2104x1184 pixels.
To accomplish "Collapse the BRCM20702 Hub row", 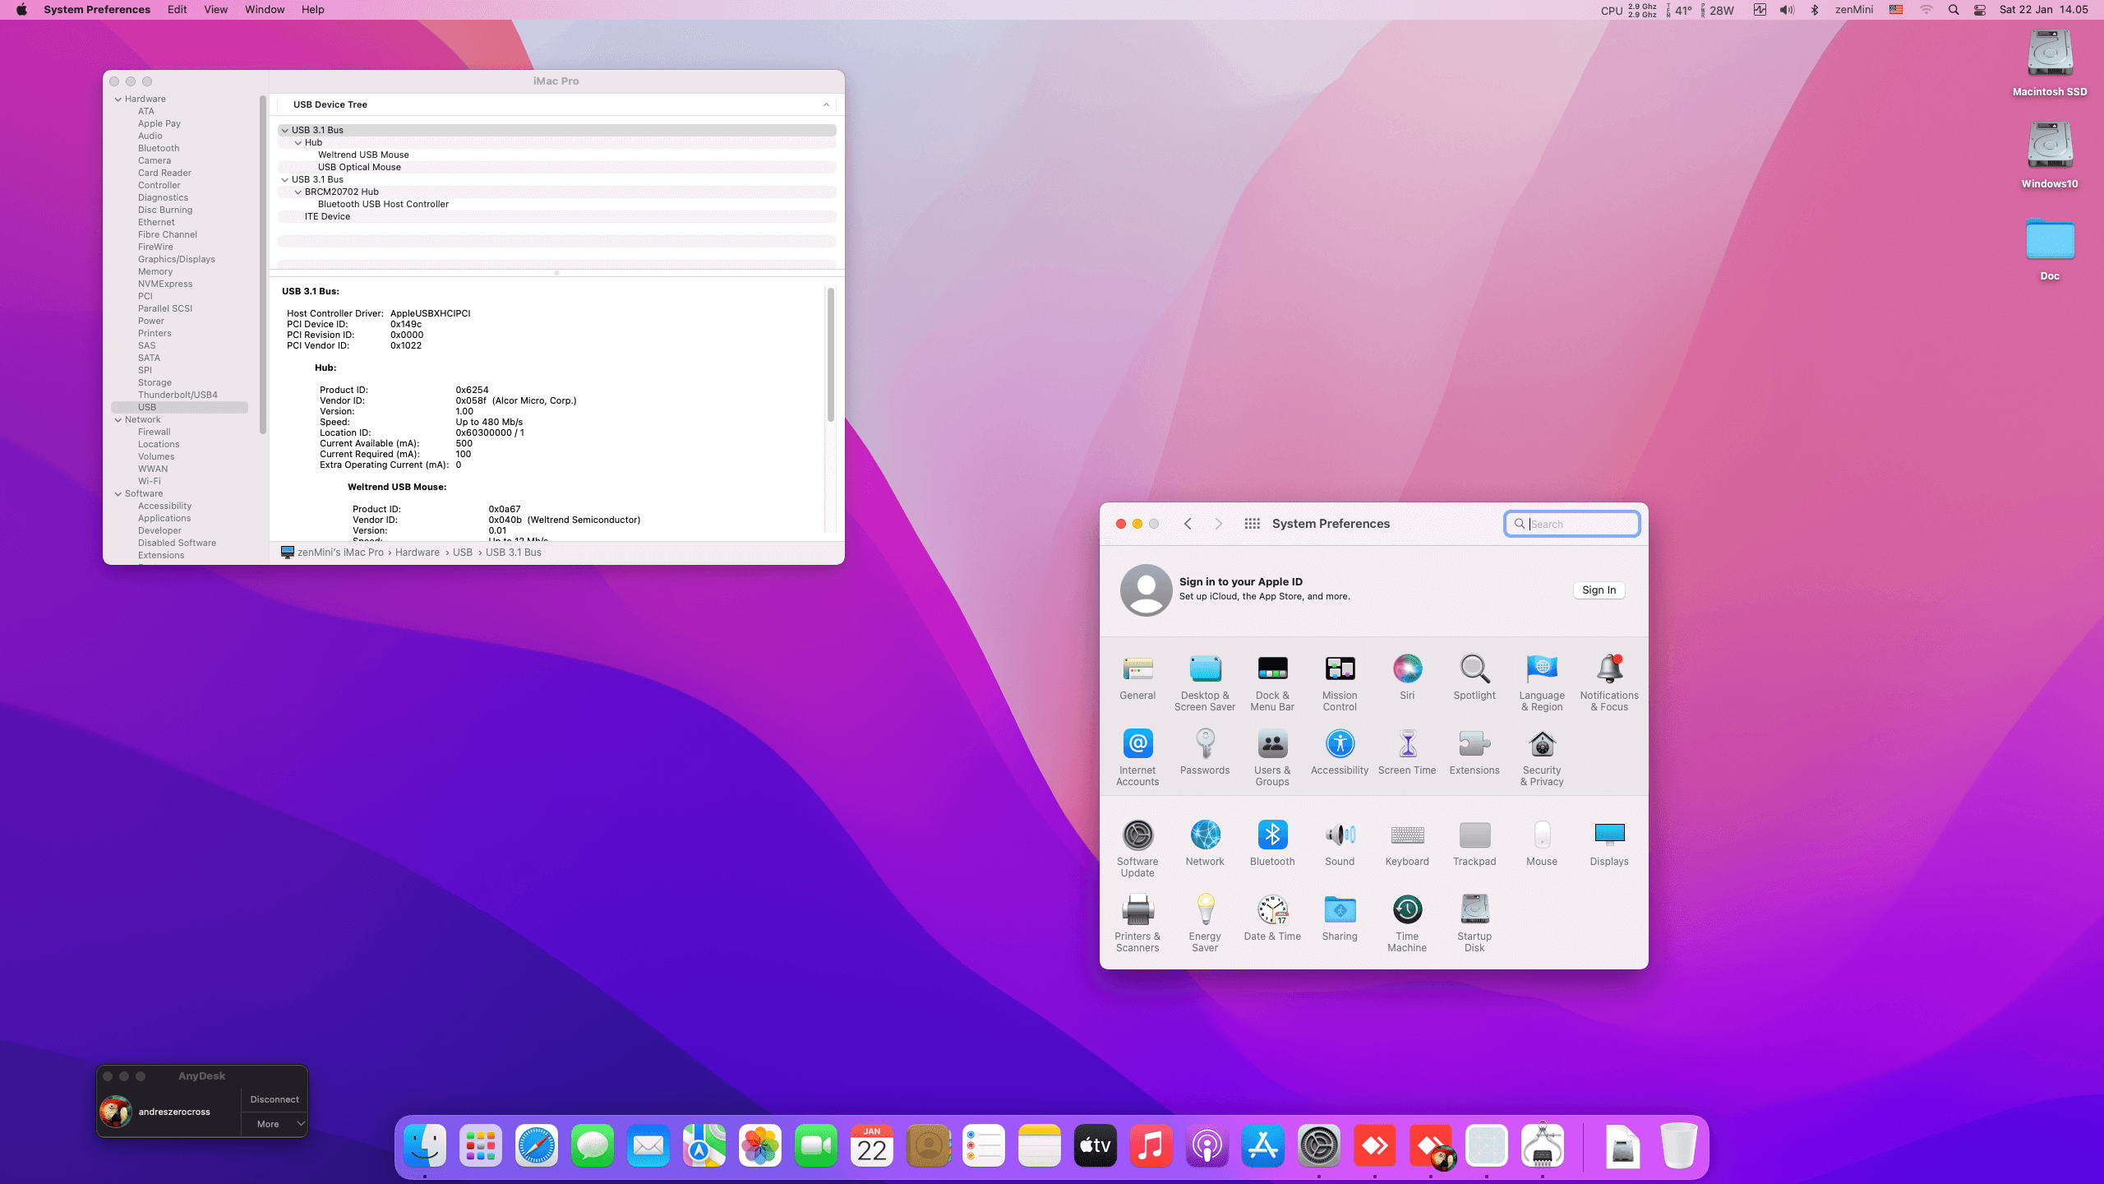I will (298, 192).
